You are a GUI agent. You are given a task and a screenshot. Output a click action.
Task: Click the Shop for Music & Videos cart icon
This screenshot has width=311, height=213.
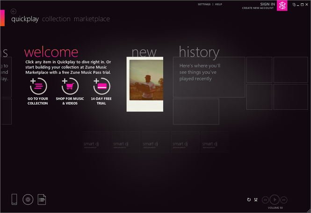(70, 87)
